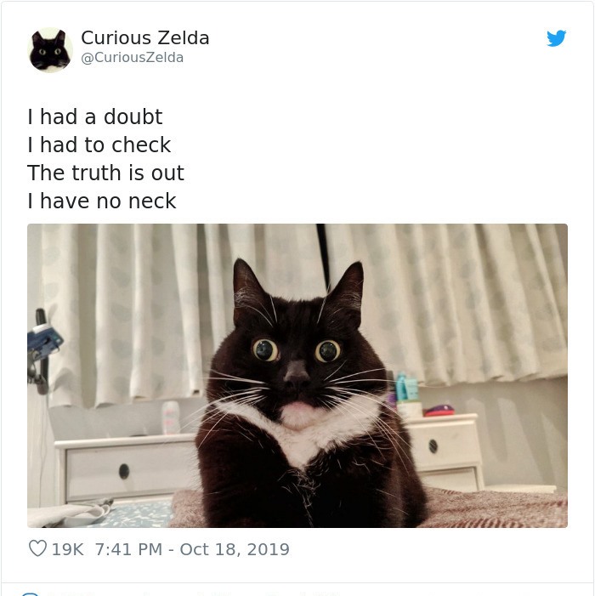The width and height of the screenshot is (595, 596).
Task: Click the partially visible icon below the divider
Action: pyautogui.click(x=30, y=593)
